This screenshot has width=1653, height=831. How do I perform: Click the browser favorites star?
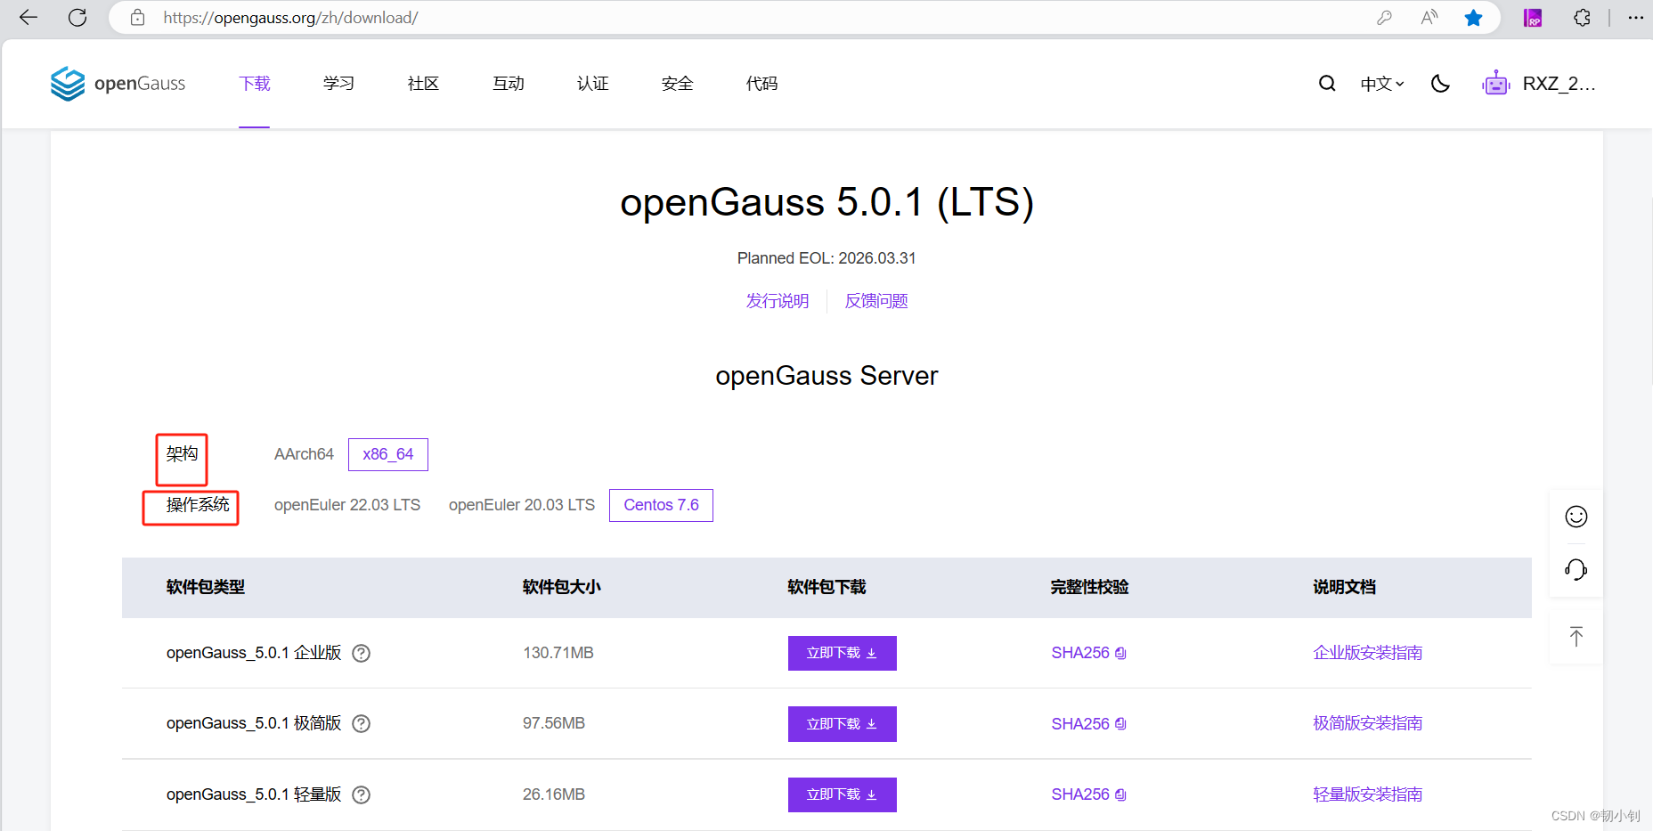click(1473, 17)
